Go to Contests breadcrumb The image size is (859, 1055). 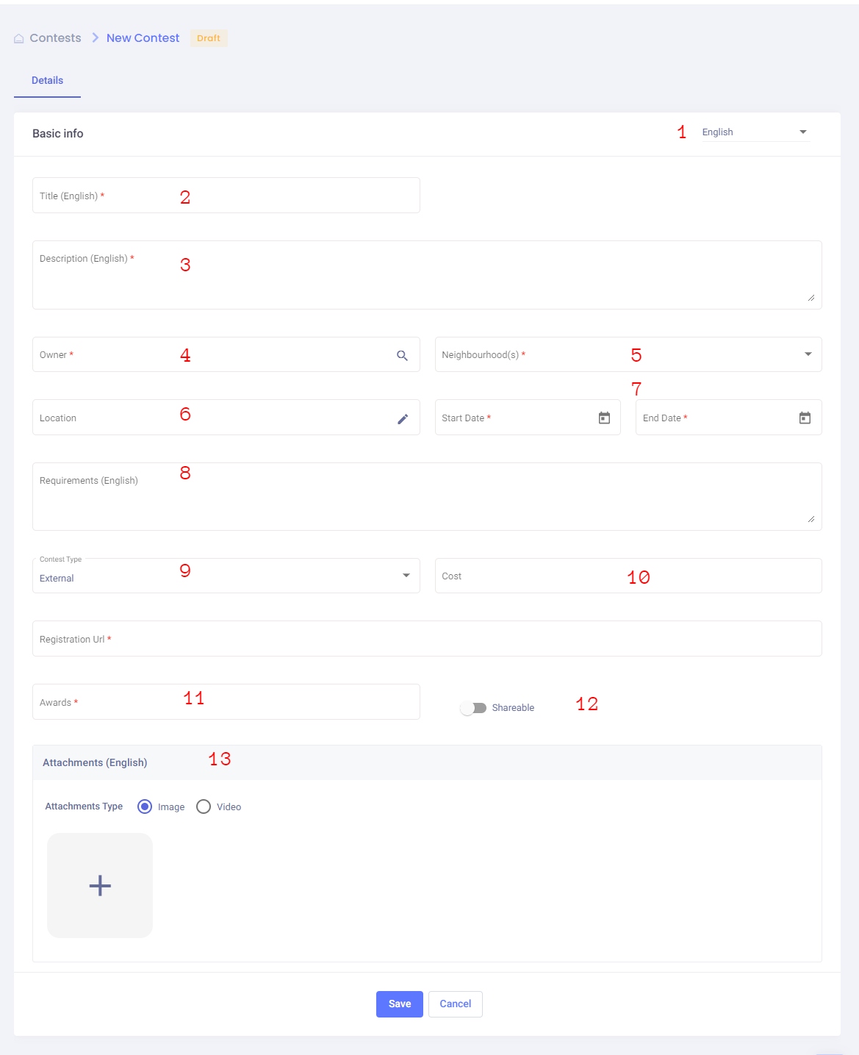point(55,38)
